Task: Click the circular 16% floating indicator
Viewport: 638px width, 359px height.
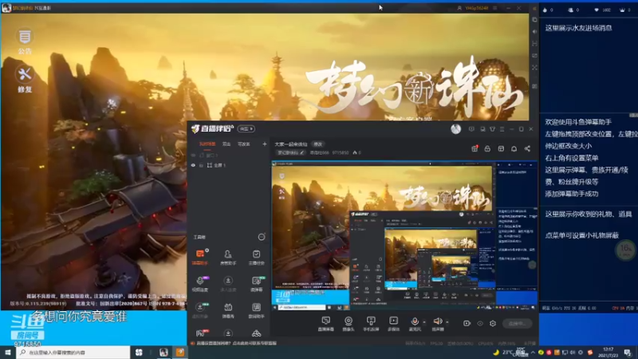Action: pyautogui.click(x=625, y=250)
